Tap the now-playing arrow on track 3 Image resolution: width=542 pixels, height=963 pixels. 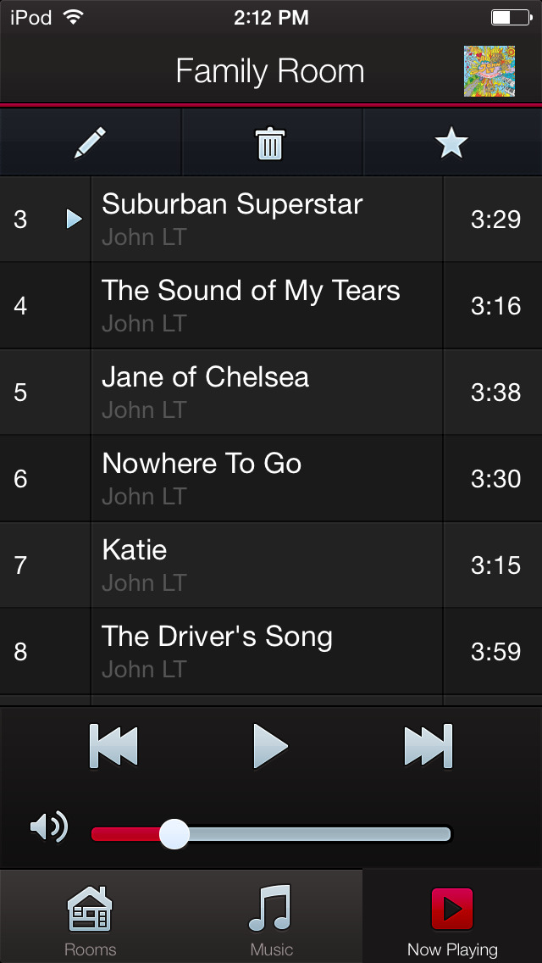75,219
